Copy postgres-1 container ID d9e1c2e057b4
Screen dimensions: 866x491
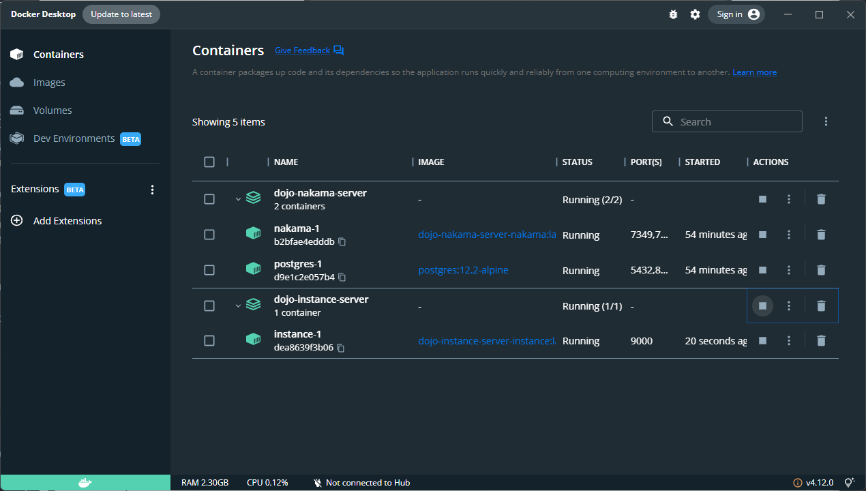pyautogui.click(x=342, y=278)
